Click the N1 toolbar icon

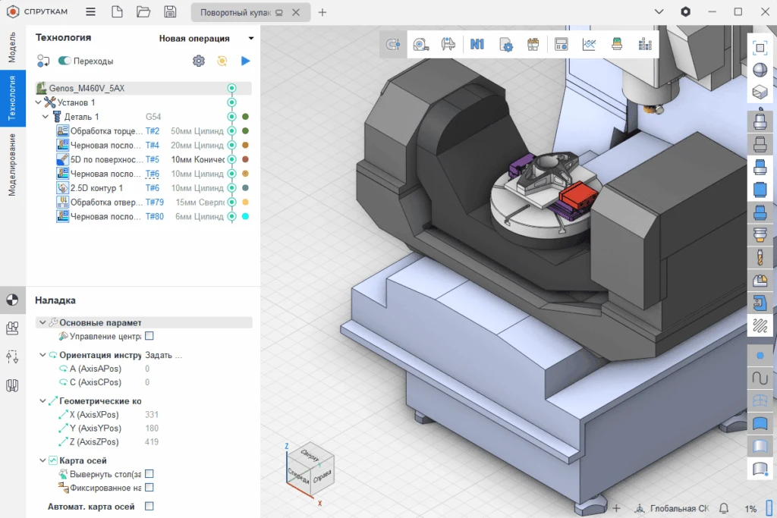(x=477, y=45)
